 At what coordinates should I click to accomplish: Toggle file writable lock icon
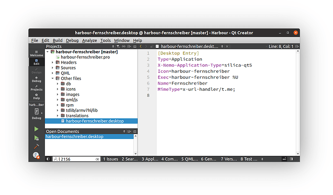tap(152, 46)
